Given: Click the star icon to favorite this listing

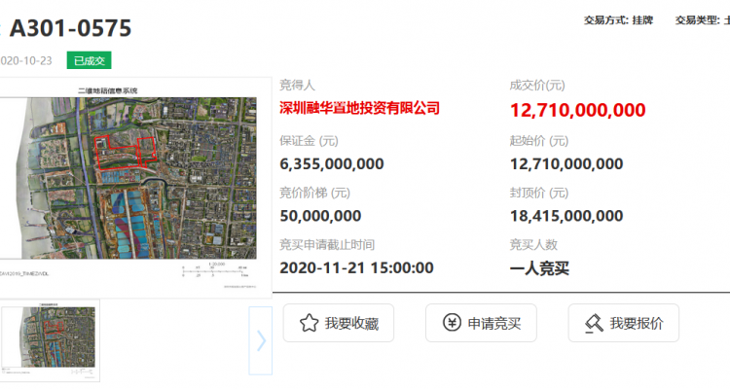Looking at the screenshot, I should (x=310, y=324).
